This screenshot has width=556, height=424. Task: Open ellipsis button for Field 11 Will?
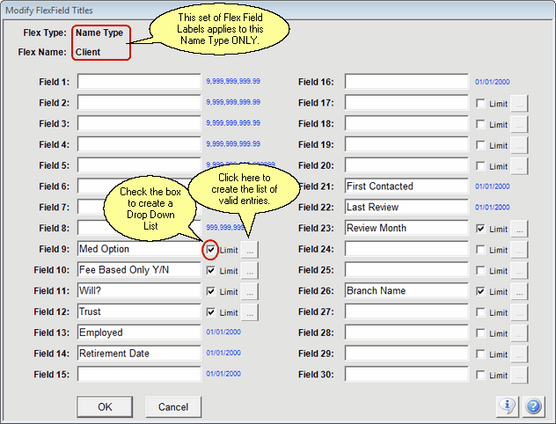[250, 291]
